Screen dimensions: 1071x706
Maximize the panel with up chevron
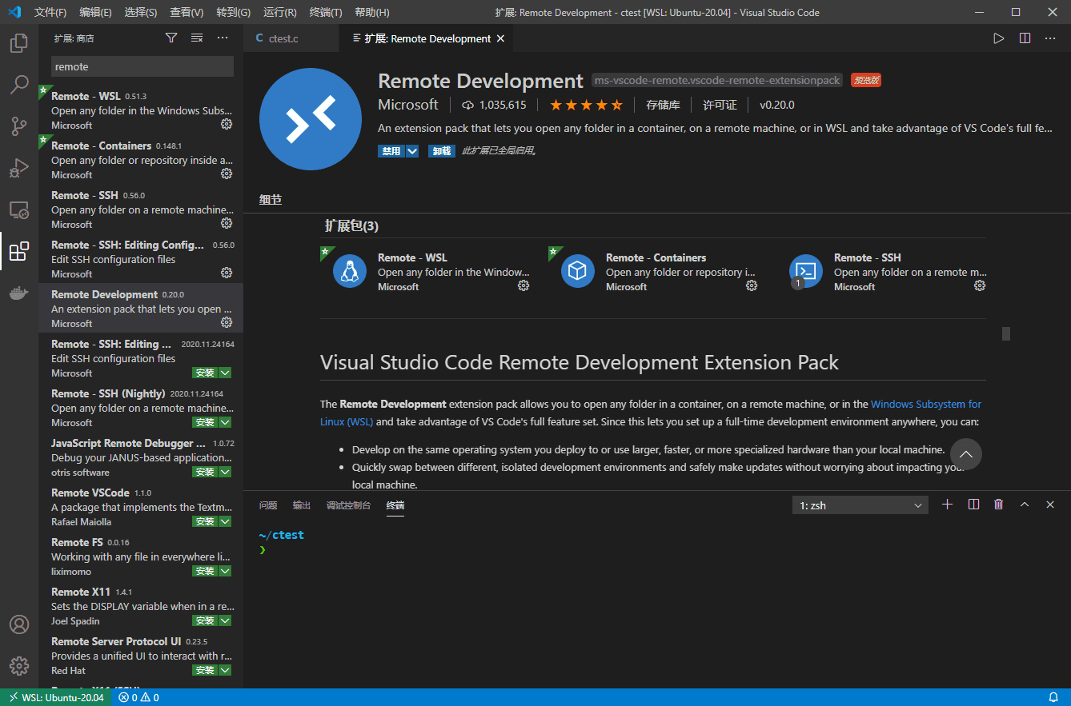point(1025,505)
